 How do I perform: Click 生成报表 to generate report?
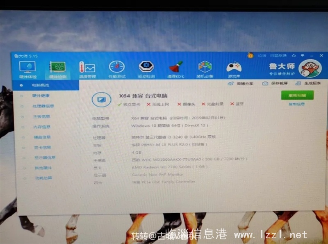(x=308, y=83)
